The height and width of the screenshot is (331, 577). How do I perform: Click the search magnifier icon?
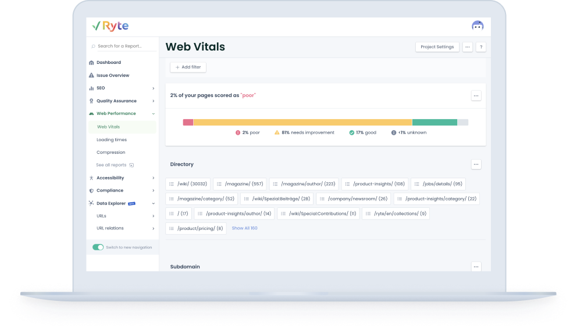93,46
